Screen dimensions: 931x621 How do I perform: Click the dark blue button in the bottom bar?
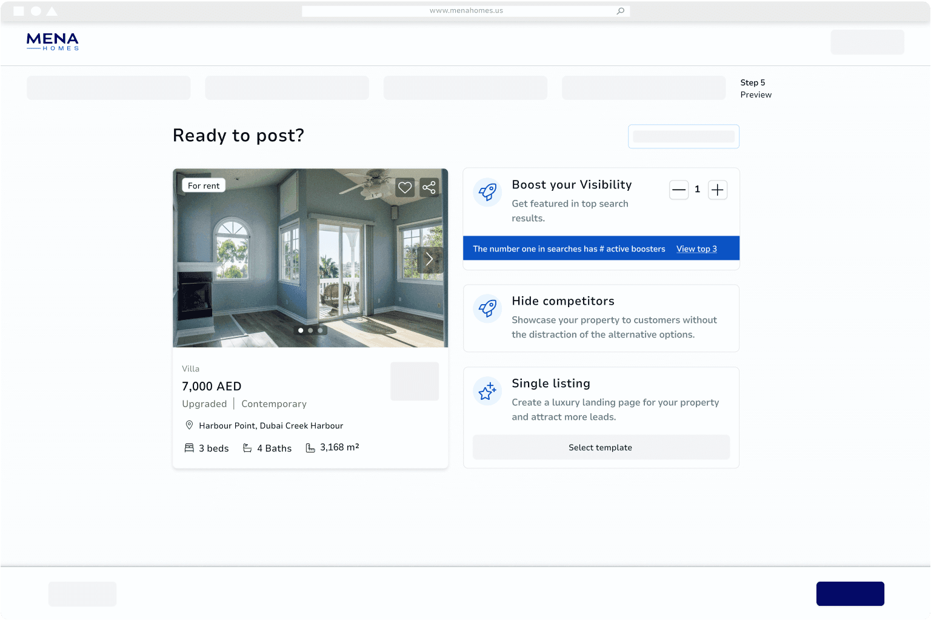[850, 594]
